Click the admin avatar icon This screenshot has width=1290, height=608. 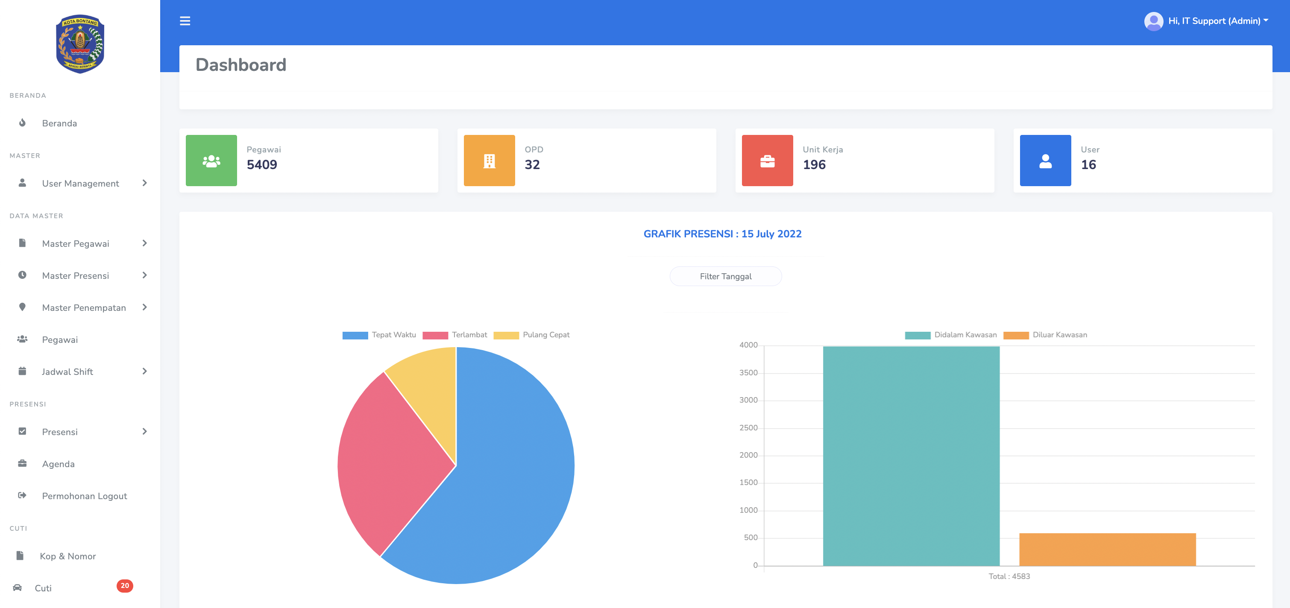click(1153, 21)
